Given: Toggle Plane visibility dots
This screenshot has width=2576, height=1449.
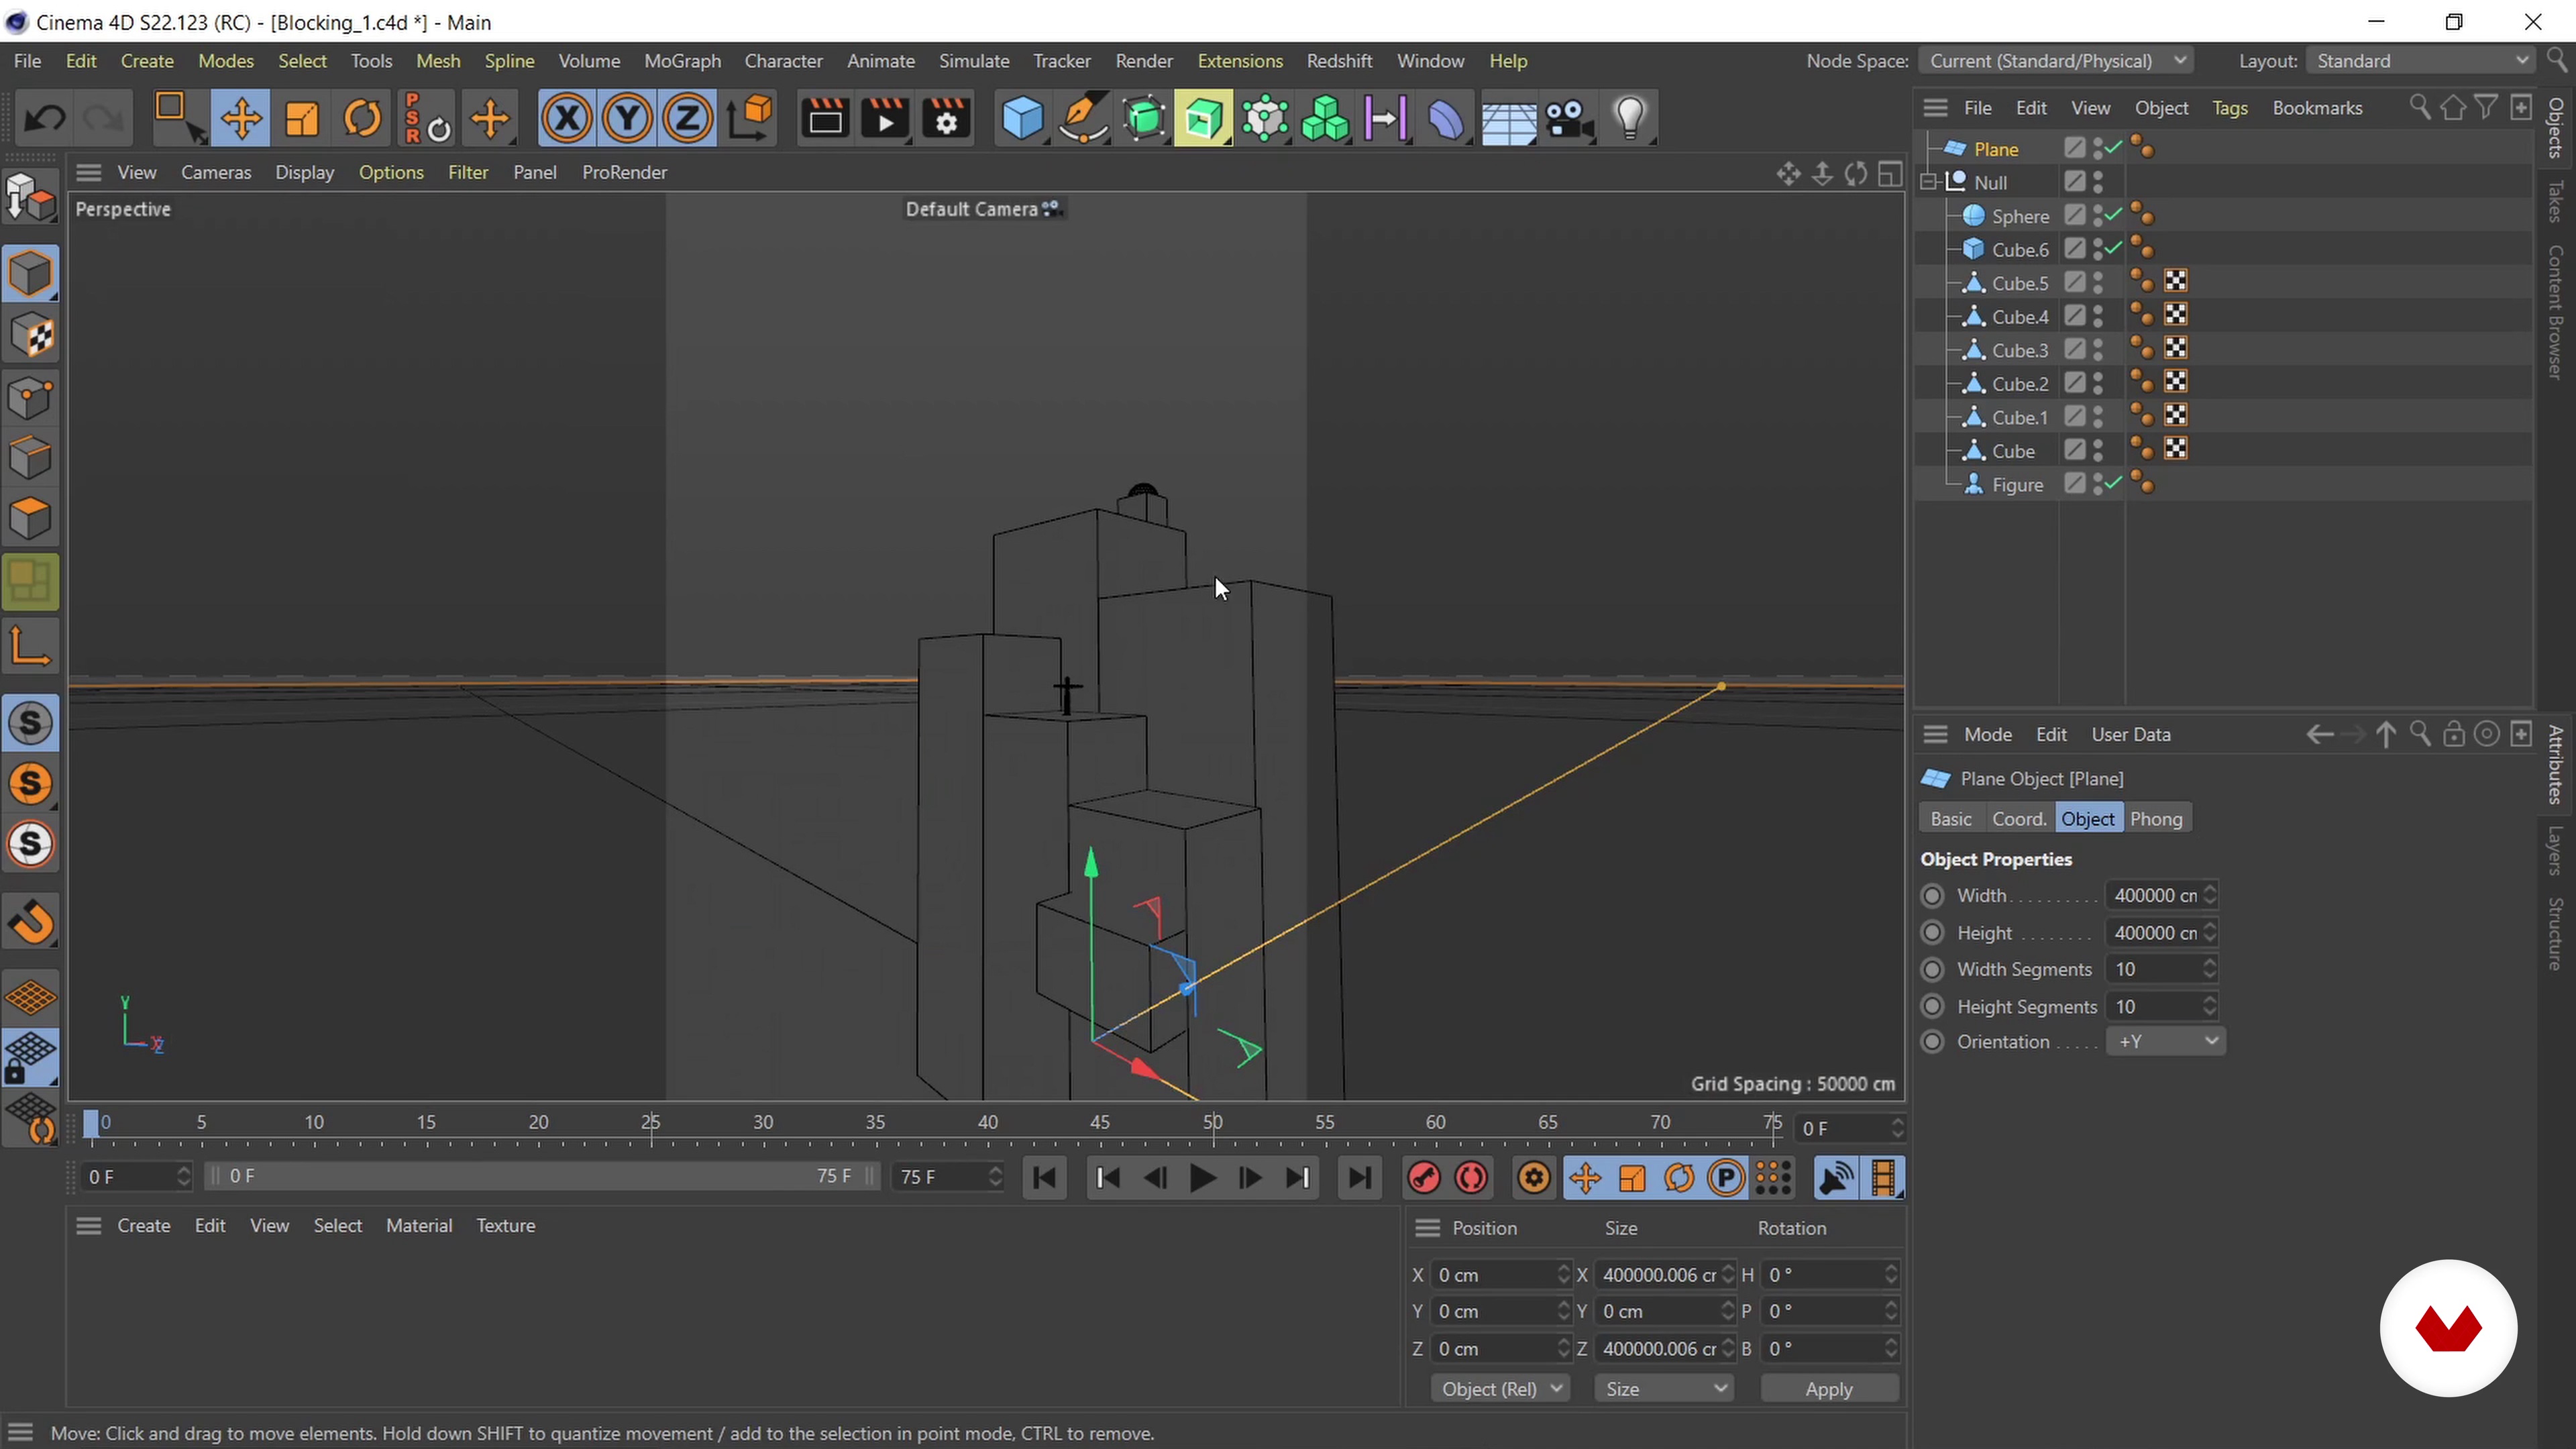Looking at the screenshot, I should pyautogui.click(x=2098, y=149).
